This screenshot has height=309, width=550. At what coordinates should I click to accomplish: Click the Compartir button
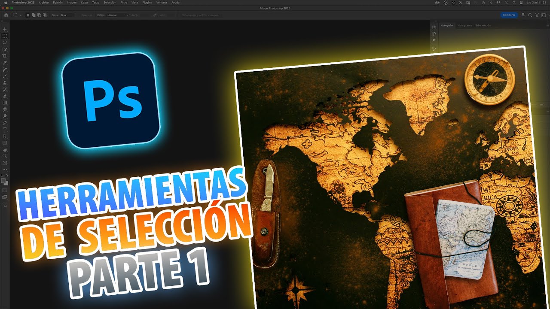click(x=509, y=15)
